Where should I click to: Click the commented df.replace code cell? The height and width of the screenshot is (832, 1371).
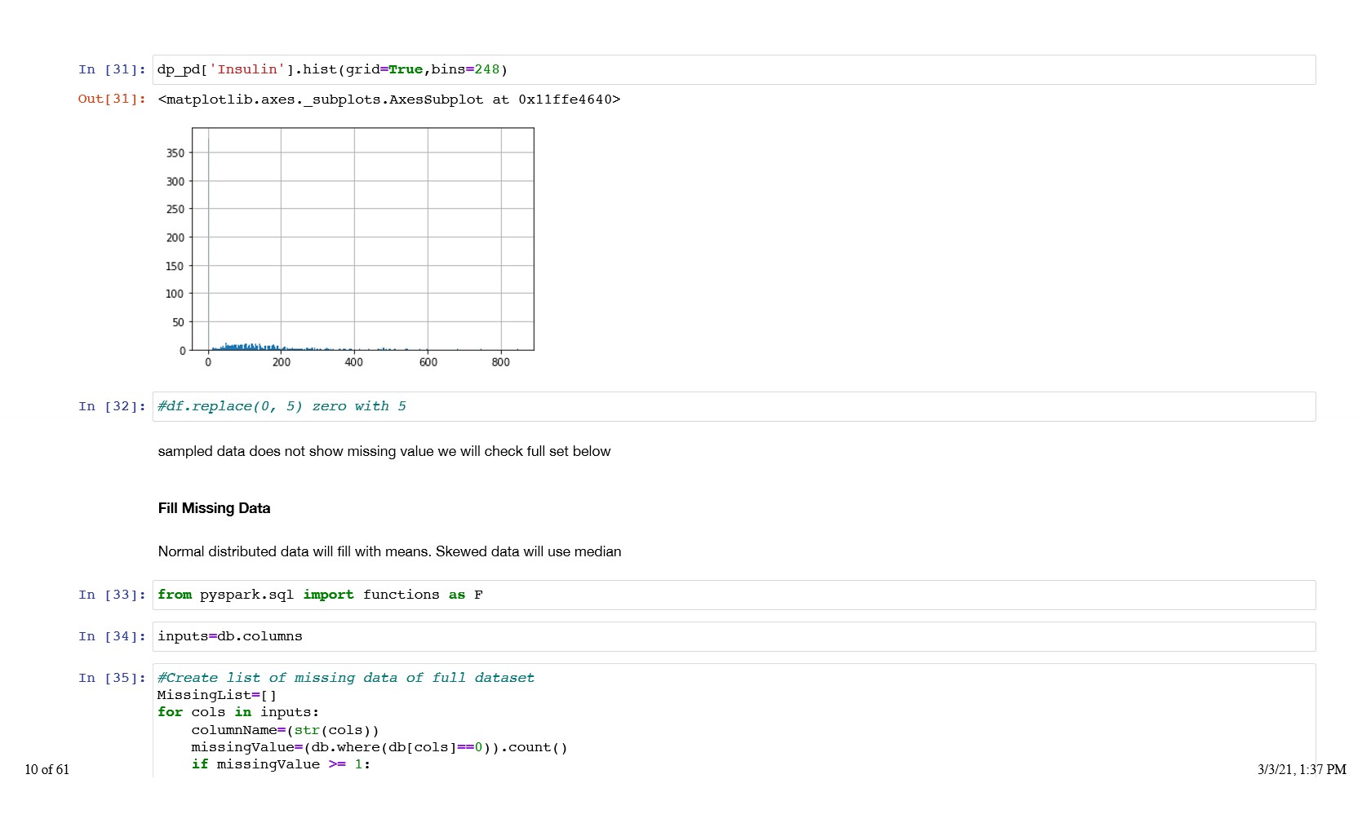coord(733,407)
